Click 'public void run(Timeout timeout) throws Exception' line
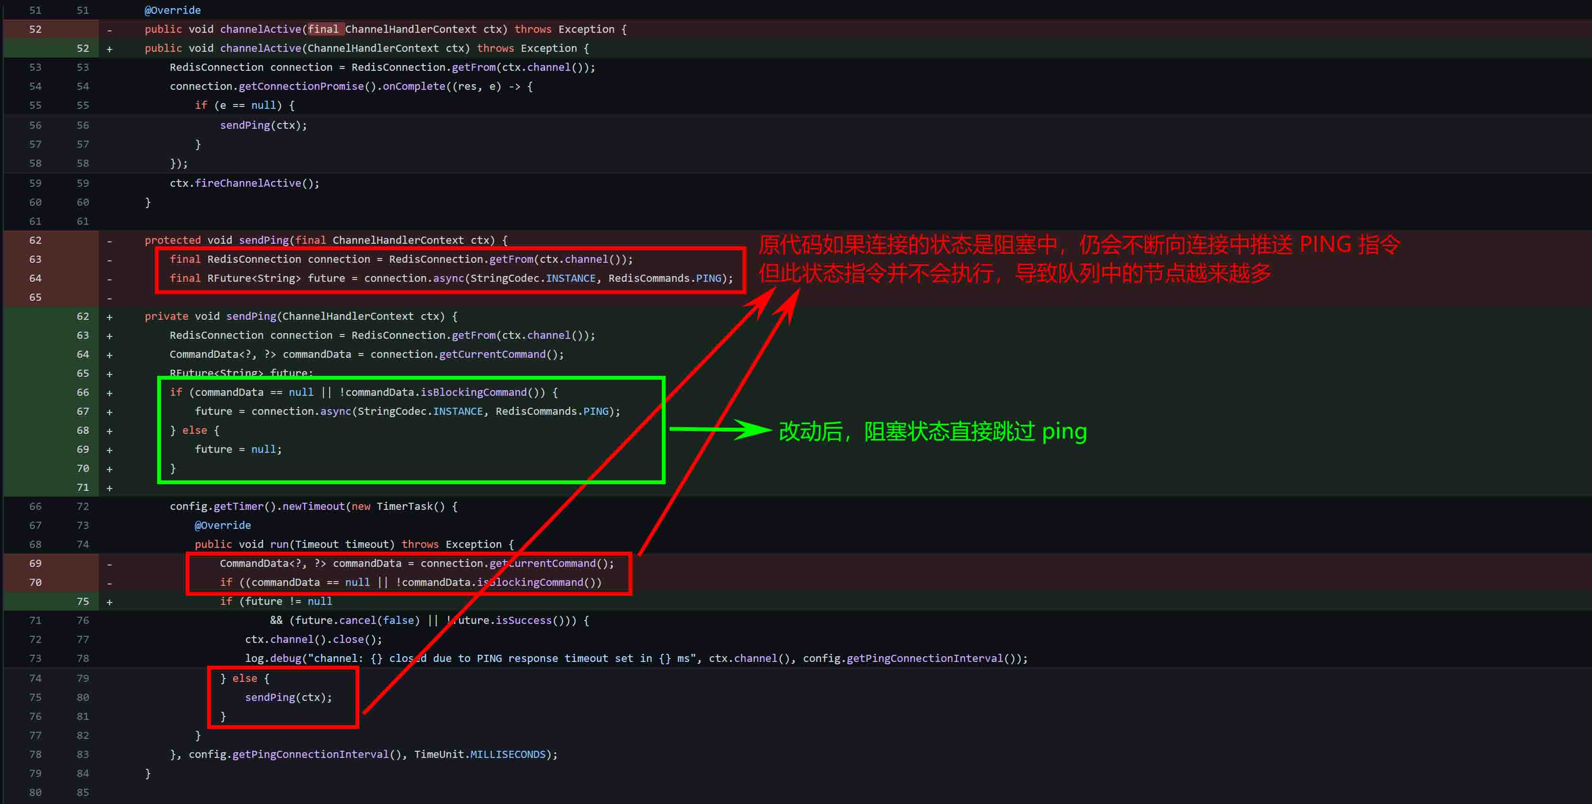The width and height of the screenshot is (1592, 804). 354,545
